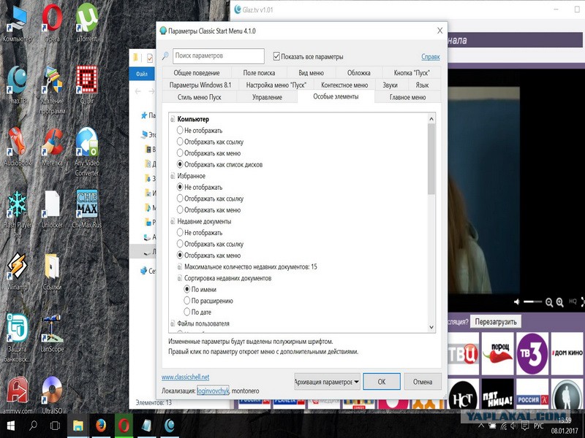Click the Файлы пользователя settings group
The height and width of the screenshot is (438, 585).
[203, 323]
